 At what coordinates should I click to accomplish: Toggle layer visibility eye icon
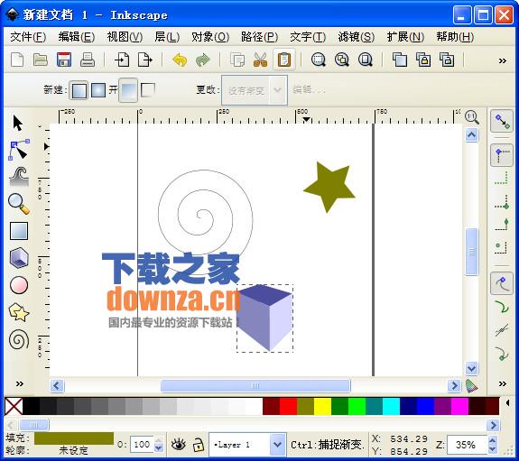pos(179,445)
